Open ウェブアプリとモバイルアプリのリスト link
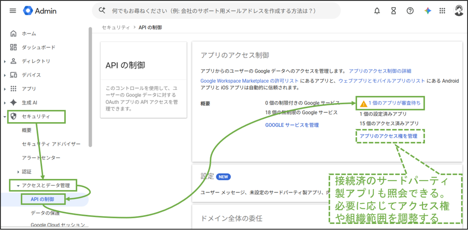Image resolution: width=468 pixels, height=230 pixels. 381,80
